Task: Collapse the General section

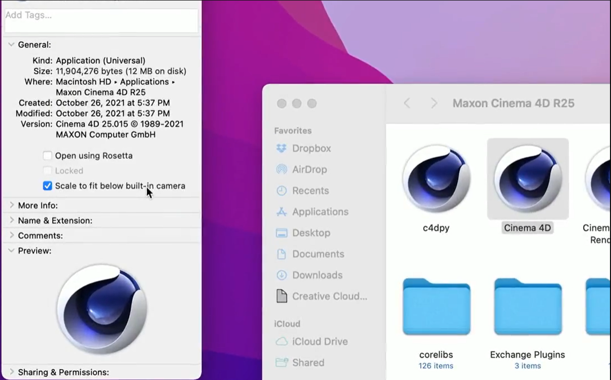Action: pos(11,45)
